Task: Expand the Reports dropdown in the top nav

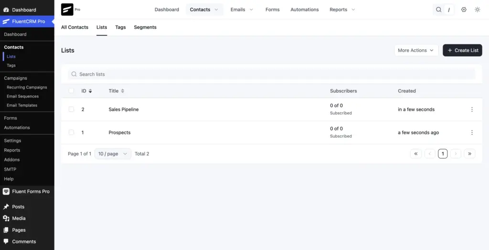Action: point(353,10)
